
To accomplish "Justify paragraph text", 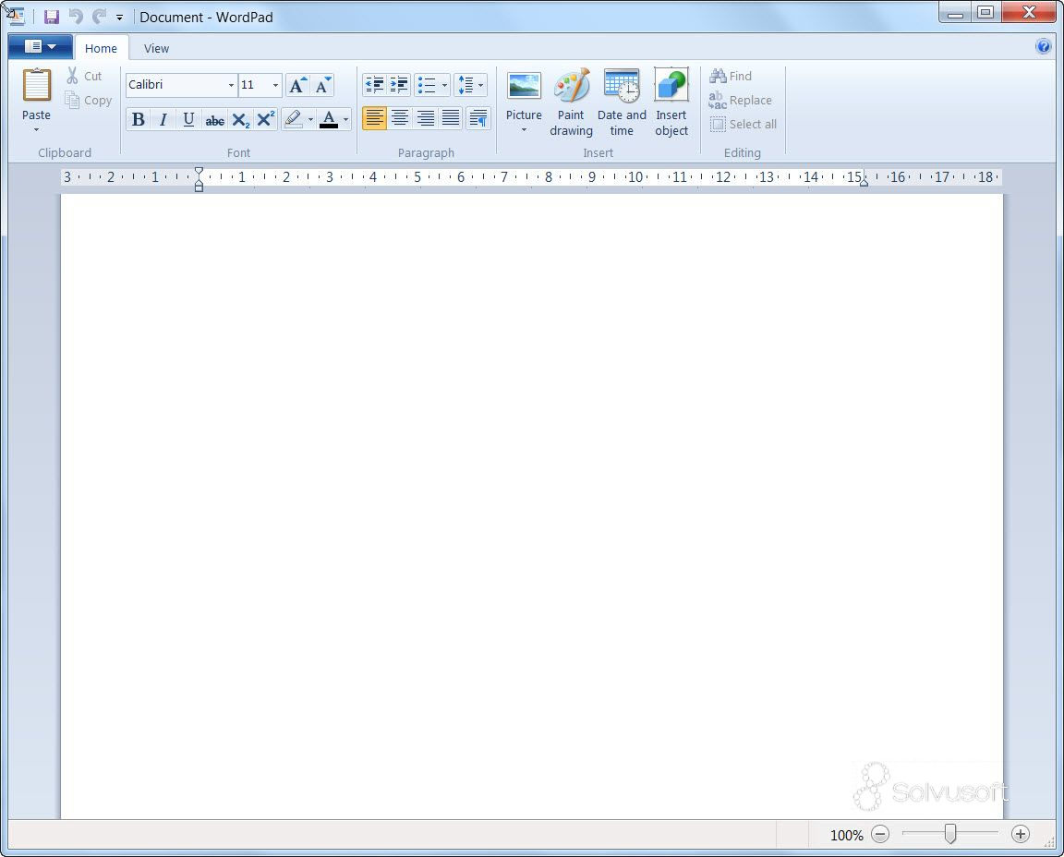I will coord(452,119).
